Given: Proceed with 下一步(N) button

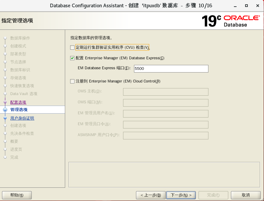Looking at the screenshot, I should tap(181, 195).
